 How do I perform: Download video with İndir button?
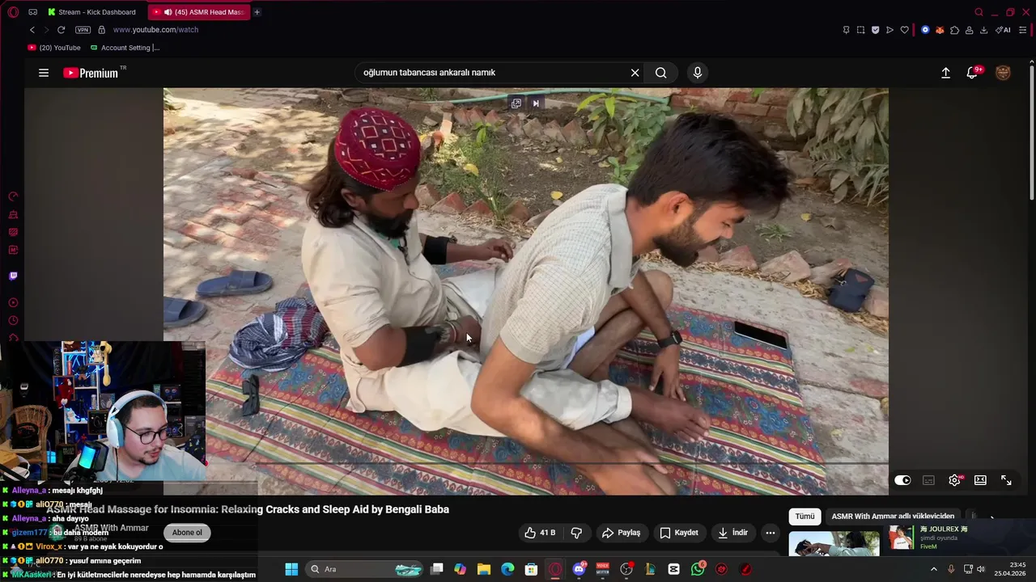coord(732,533)
